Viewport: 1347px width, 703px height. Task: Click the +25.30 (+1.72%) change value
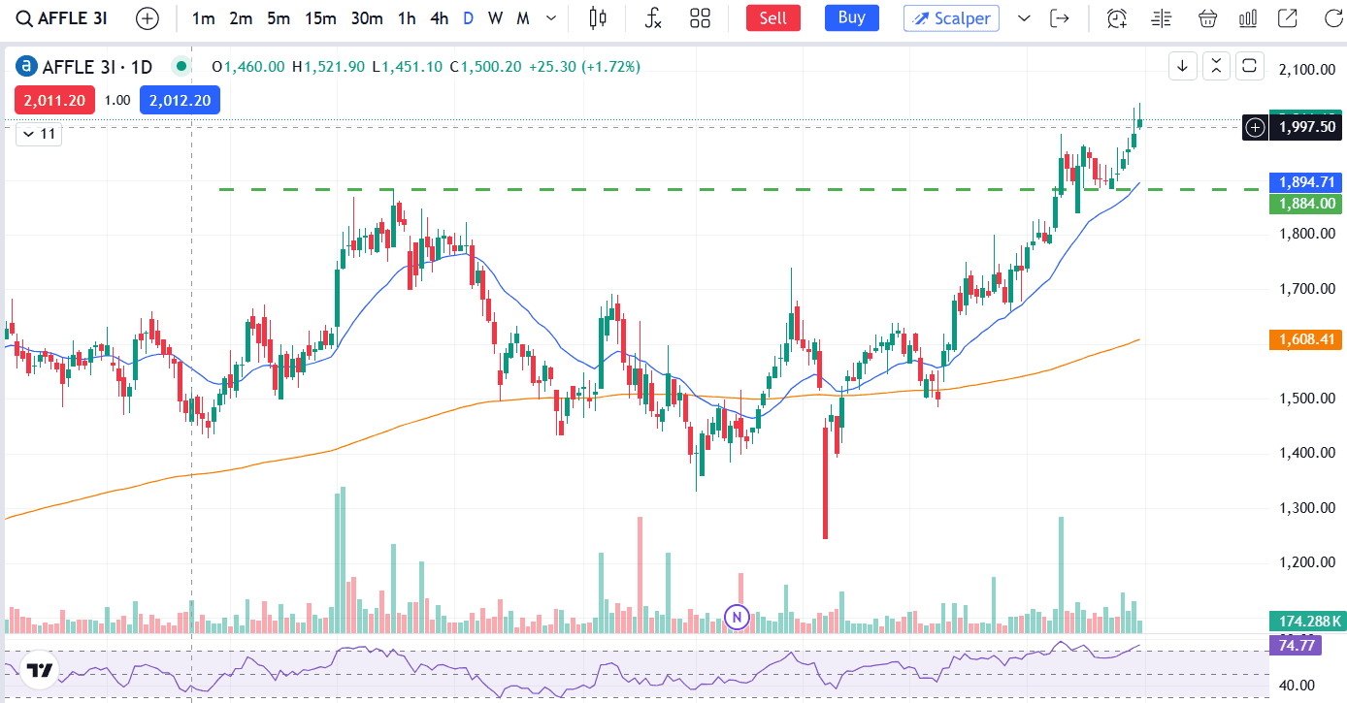point(584,66)
